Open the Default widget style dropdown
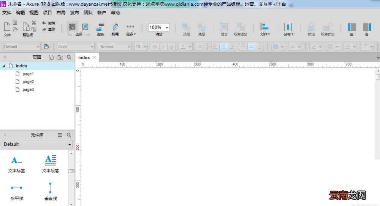The width and height of the screenshot is (380, 206). click(22, 47)
